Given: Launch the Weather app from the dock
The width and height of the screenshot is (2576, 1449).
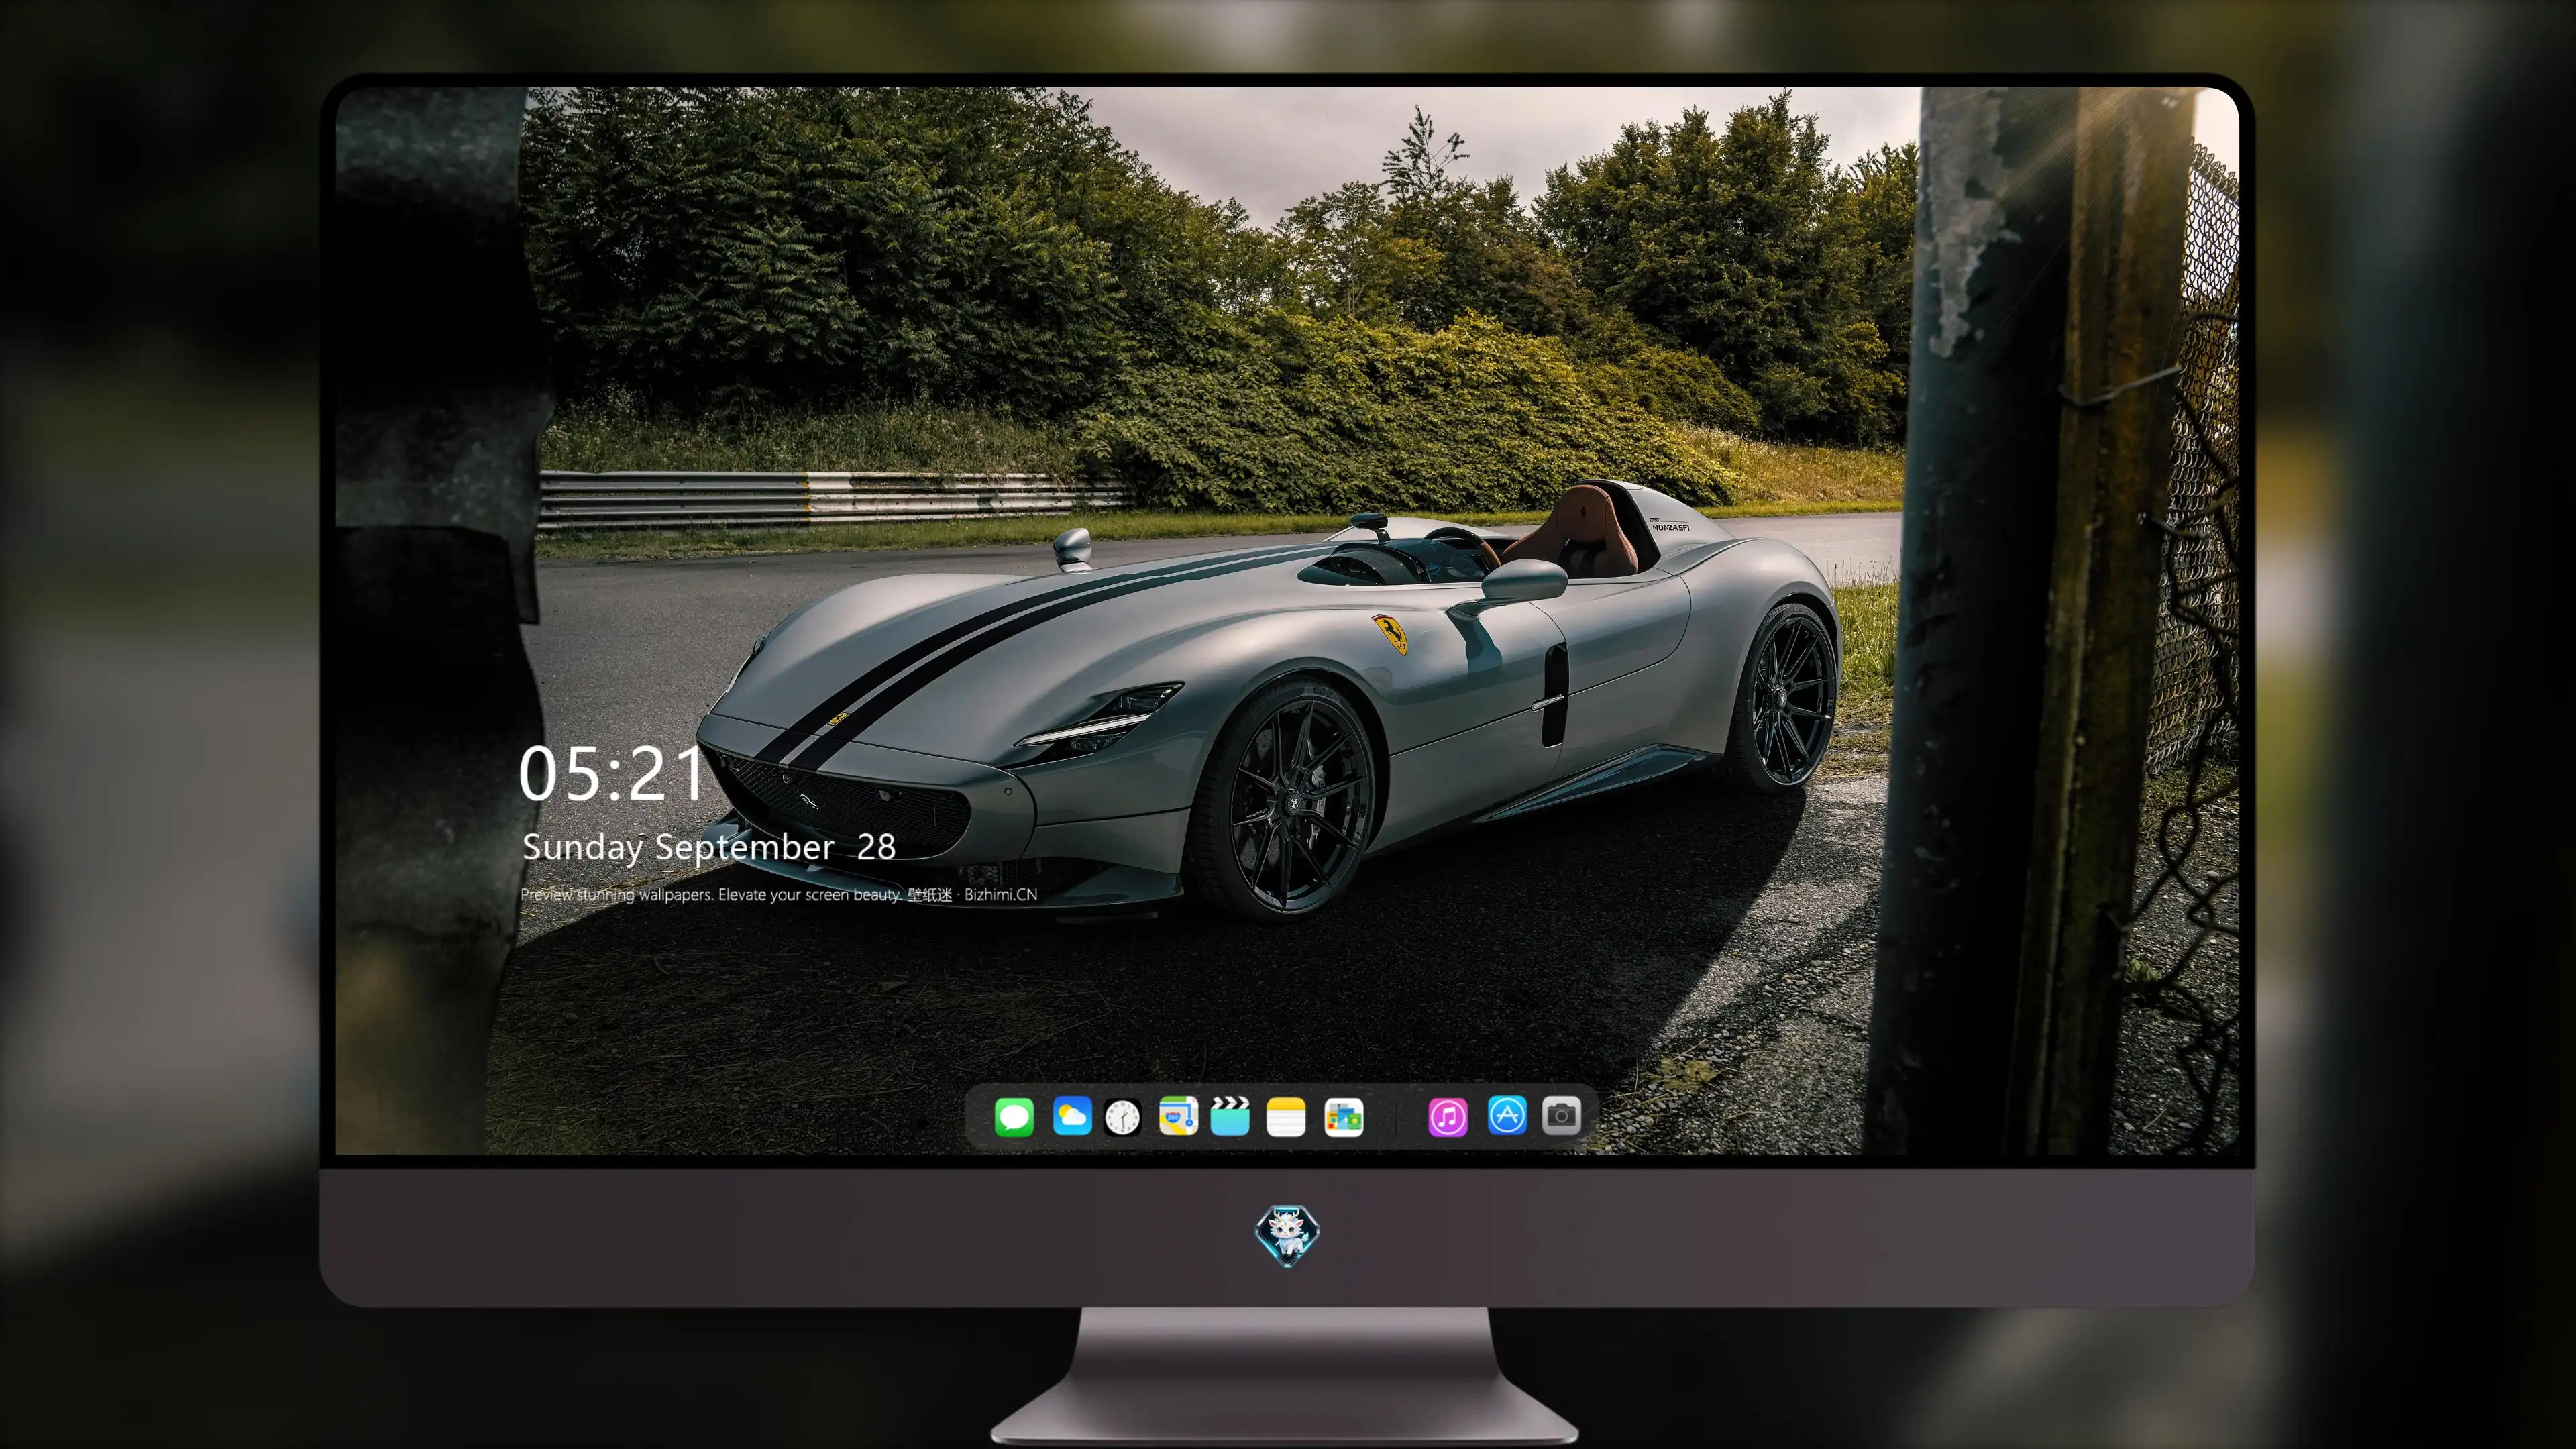Looking at the screenshot, I should pyautogui.click(x=1072, y=1116).
